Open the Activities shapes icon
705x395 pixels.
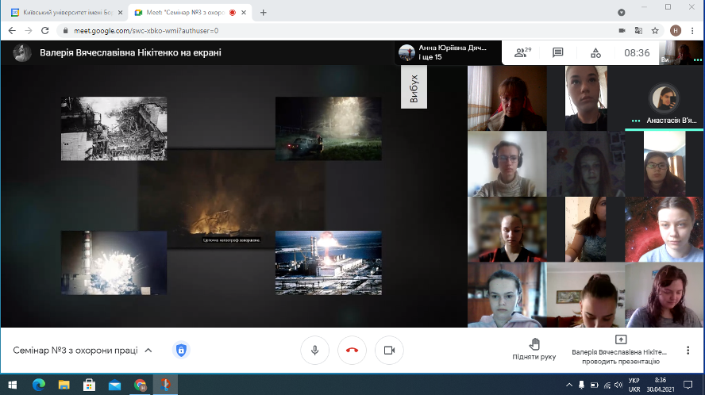point(595,52)
